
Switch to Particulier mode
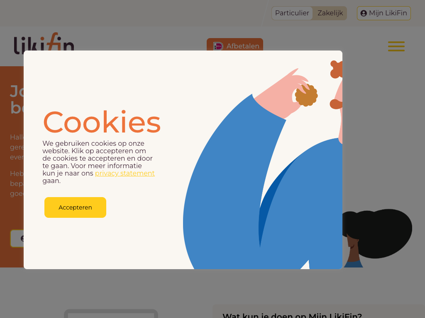coord(292,13)
